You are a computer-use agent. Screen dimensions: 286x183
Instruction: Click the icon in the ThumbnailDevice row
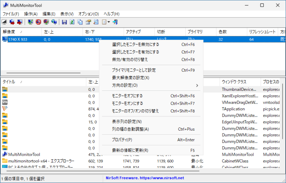click(5, 89)
